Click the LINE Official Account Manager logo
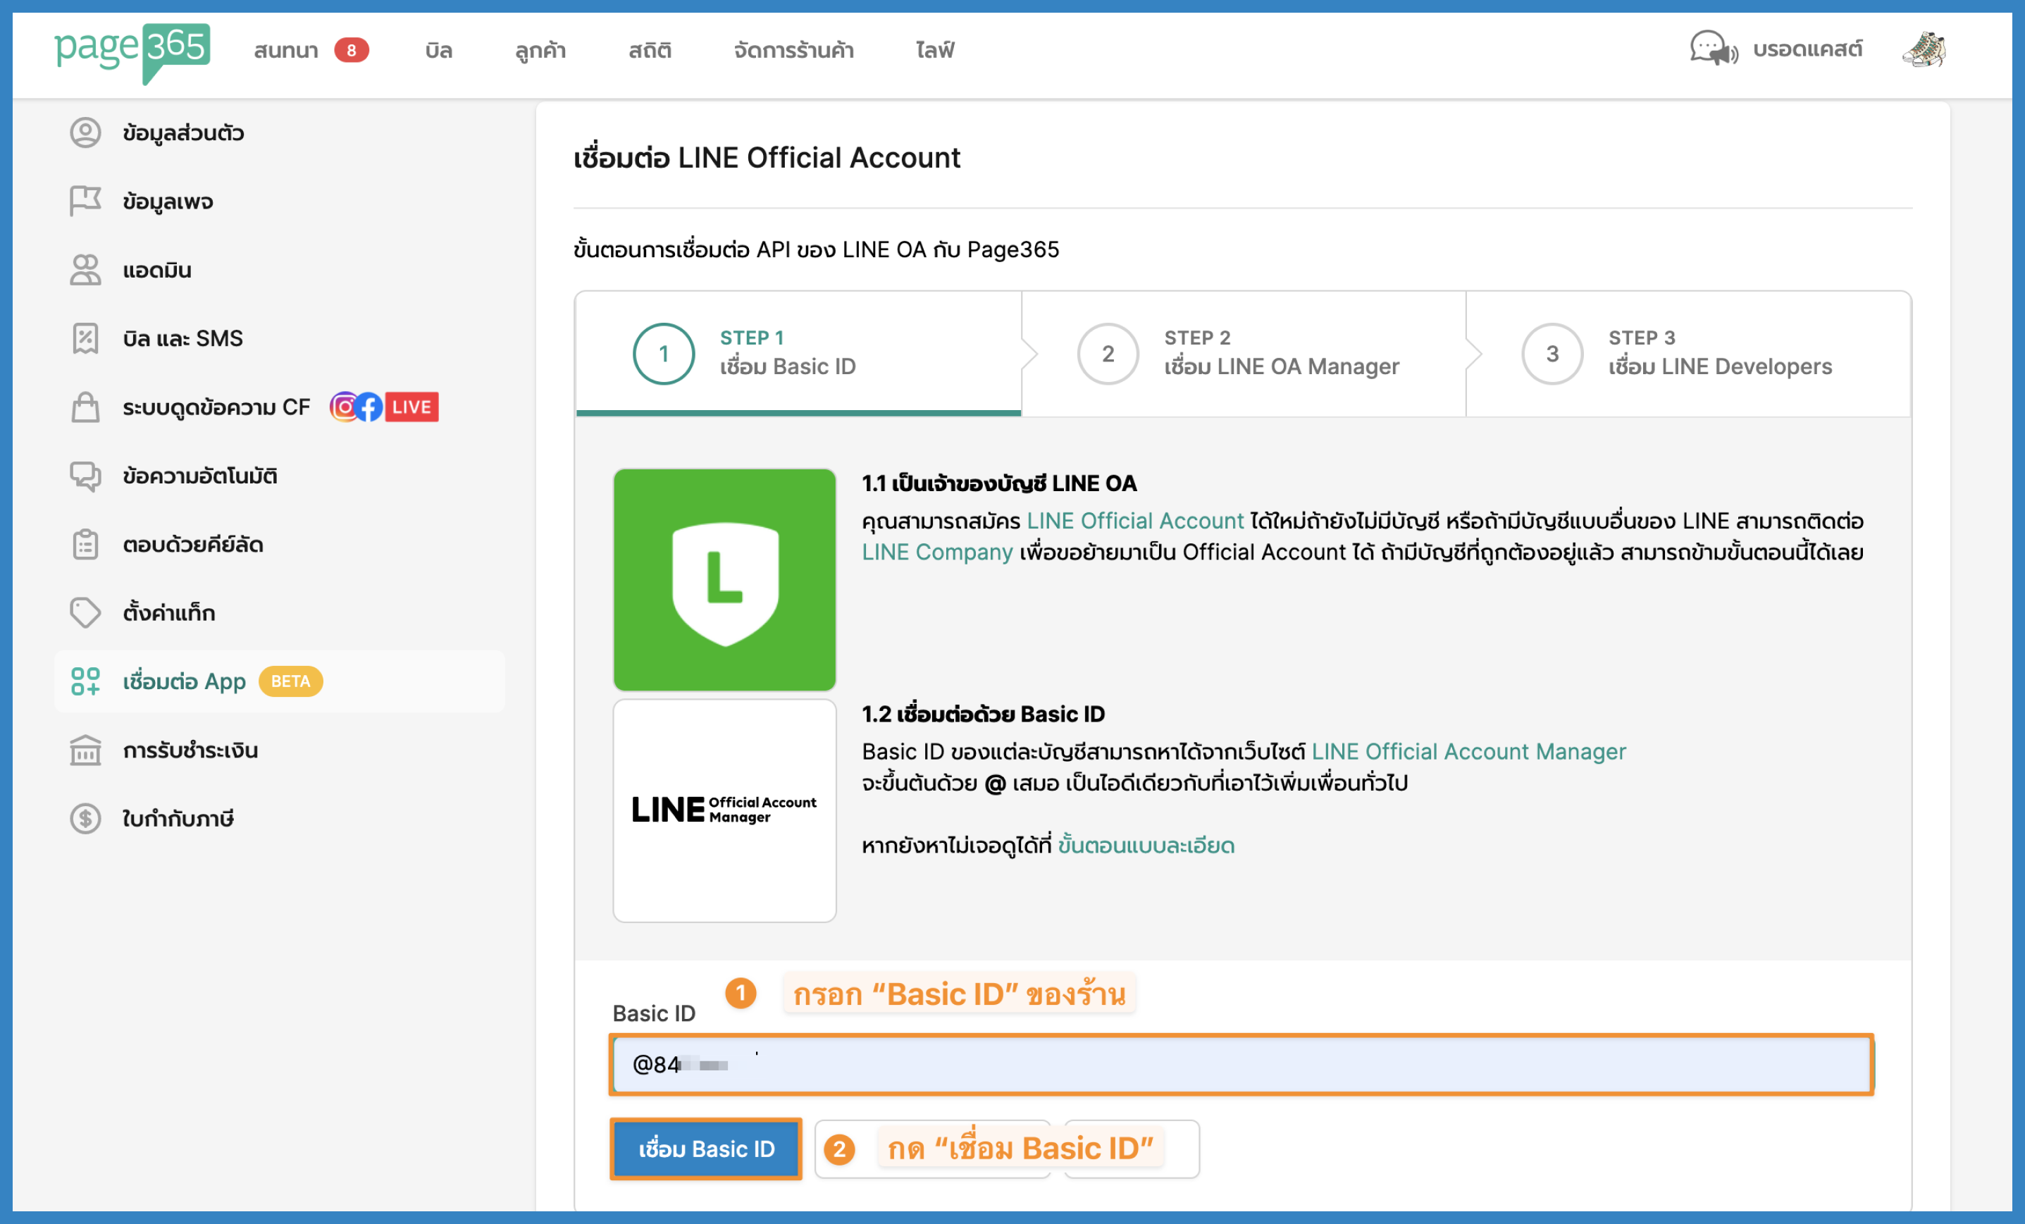This screenshot has height=1224, width=2025. coord(725,810)
